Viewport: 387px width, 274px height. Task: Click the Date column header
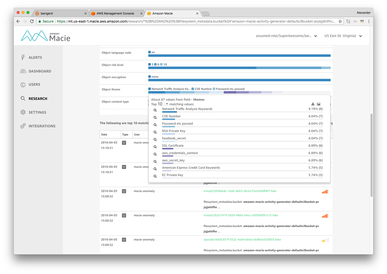coord(110,135)
